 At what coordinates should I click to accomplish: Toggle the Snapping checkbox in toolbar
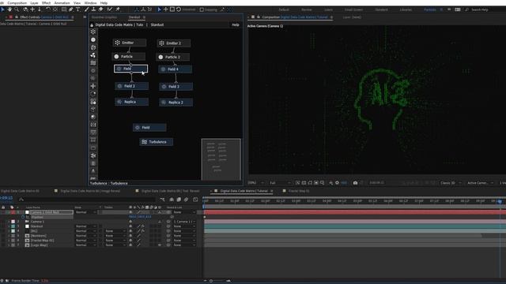[x=202, y=9]
